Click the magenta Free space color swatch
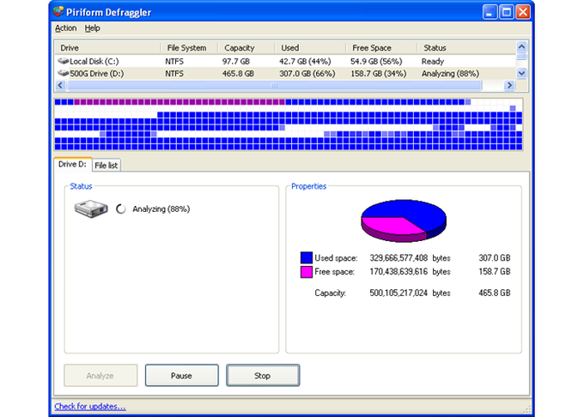This screenshot has height=417, width=584. click(x=306, y=271)
